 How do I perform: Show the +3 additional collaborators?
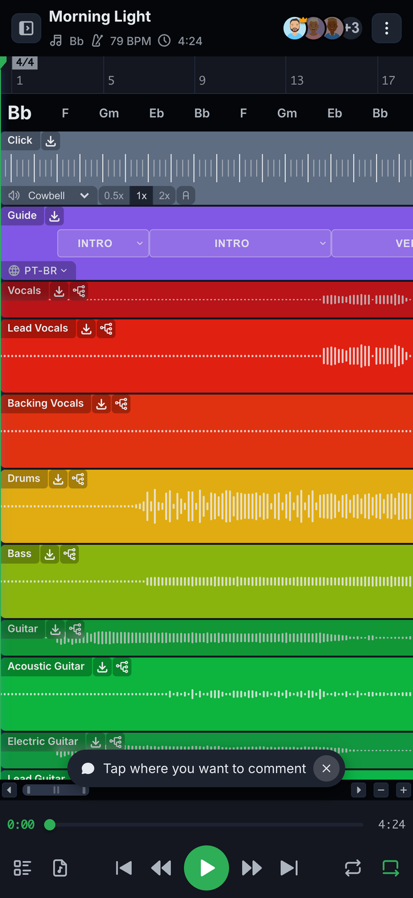click(352, 28)
